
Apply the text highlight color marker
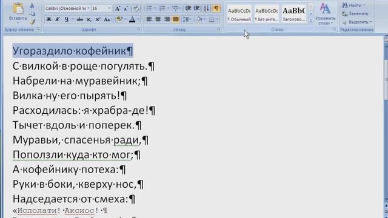[119, 19]
